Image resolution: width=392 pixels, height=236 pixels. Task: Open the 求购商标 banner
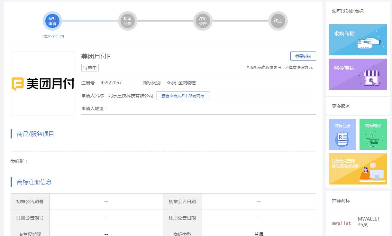(x=358, y=40)
